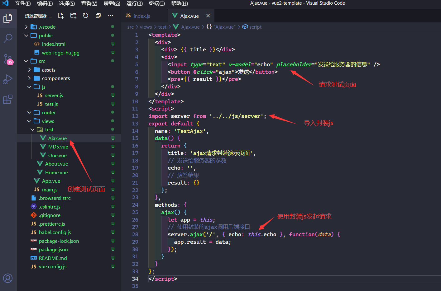Click the views breadcrumb segment
The image size is (441, 291).
146,27
